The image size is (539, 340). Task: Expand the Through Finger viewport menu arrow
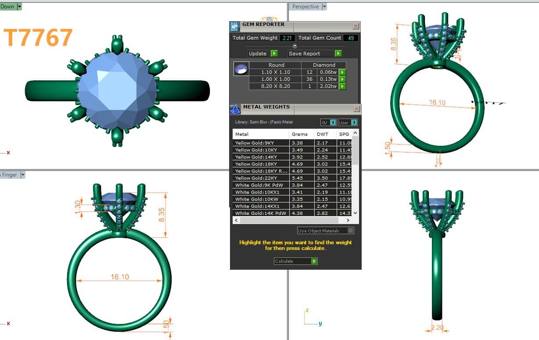pyautogui.click(x=23, y=175)
